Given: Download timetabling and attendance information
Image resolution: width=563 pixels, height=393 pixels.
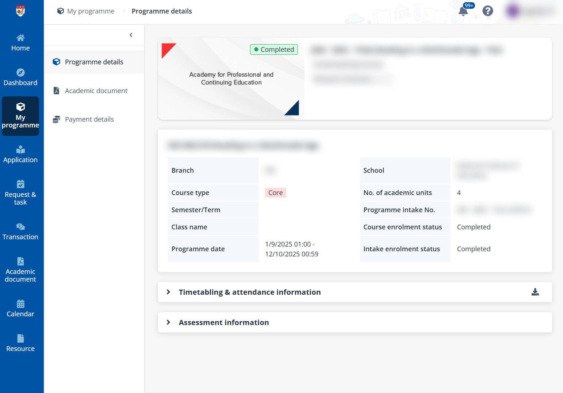Looking at the screenshot, I should [535, 292].
